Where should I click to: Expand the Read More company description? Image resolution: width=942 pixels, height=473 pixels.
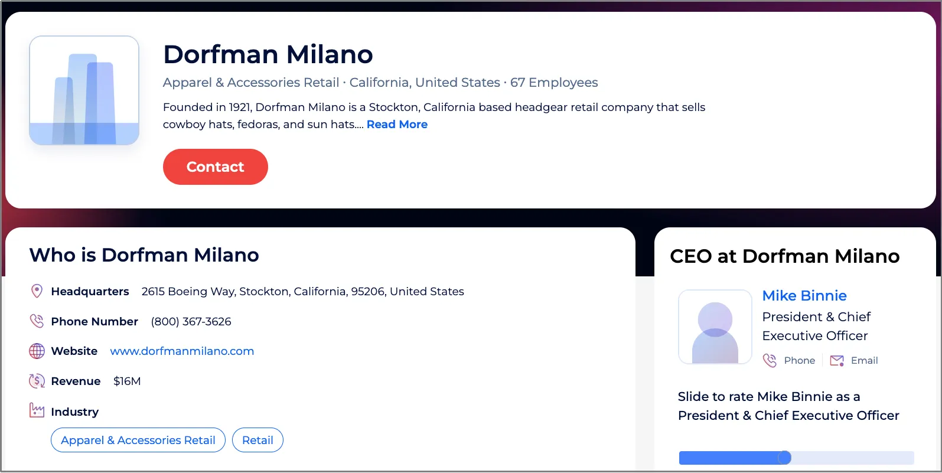click(397, 124)
